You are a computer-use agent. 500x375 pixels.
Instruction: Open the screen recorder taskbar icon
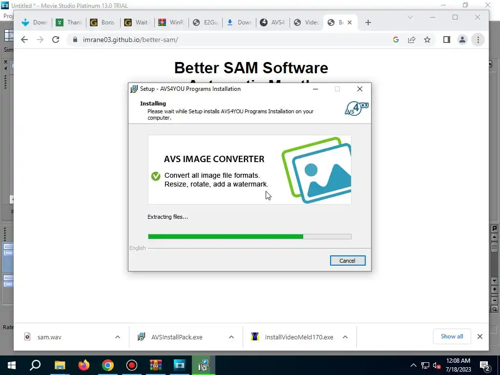132,365
